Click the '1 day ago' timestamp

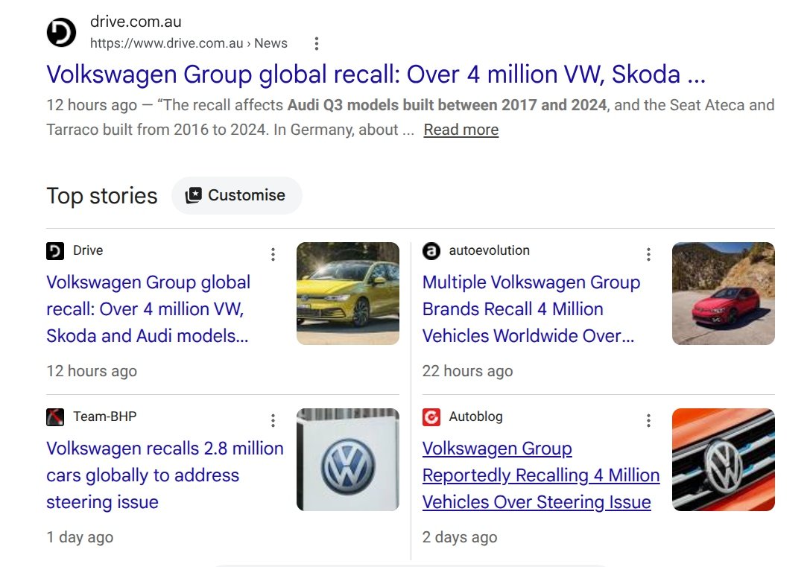pyautogui.click(x=80, y=537)
